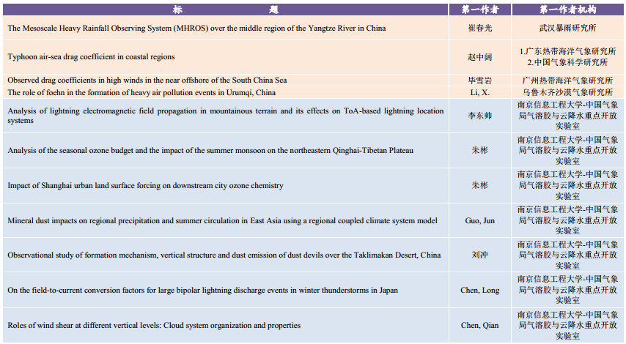Click the Roles of wind shear title
Image resolution: width=626 pixels, height=344 pixels.
154,325
